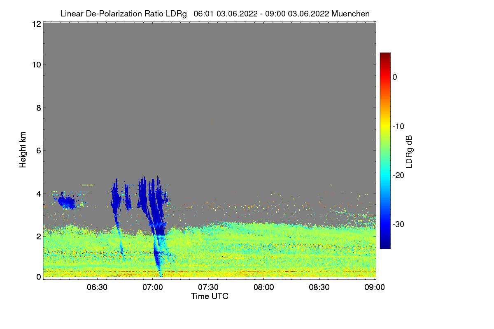Click the Time UTC axis title
The width and height of the screenshot is (494, 329).
click(210, 296)
